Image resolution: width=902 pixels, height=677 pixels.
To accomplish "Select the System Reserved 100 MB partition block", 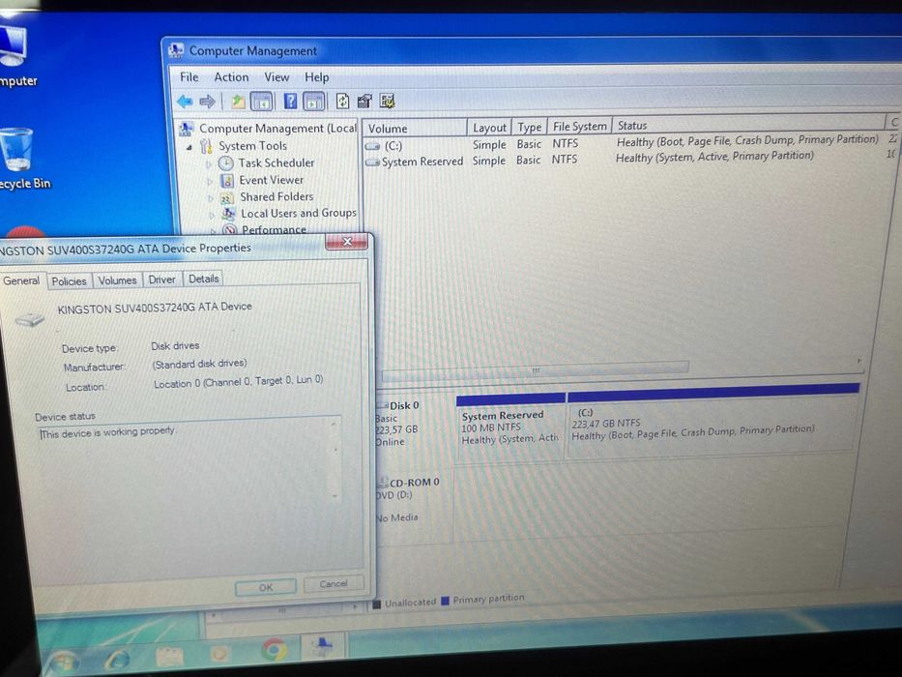I will coord(510,427).
